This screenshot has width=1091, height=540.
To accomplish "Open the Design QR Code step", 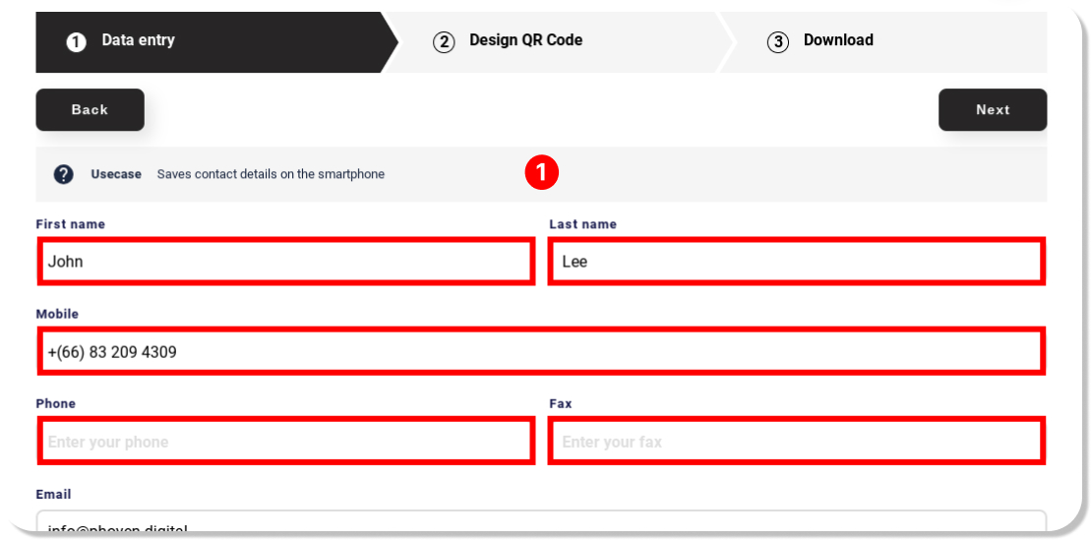I will [x=525, y=40].
